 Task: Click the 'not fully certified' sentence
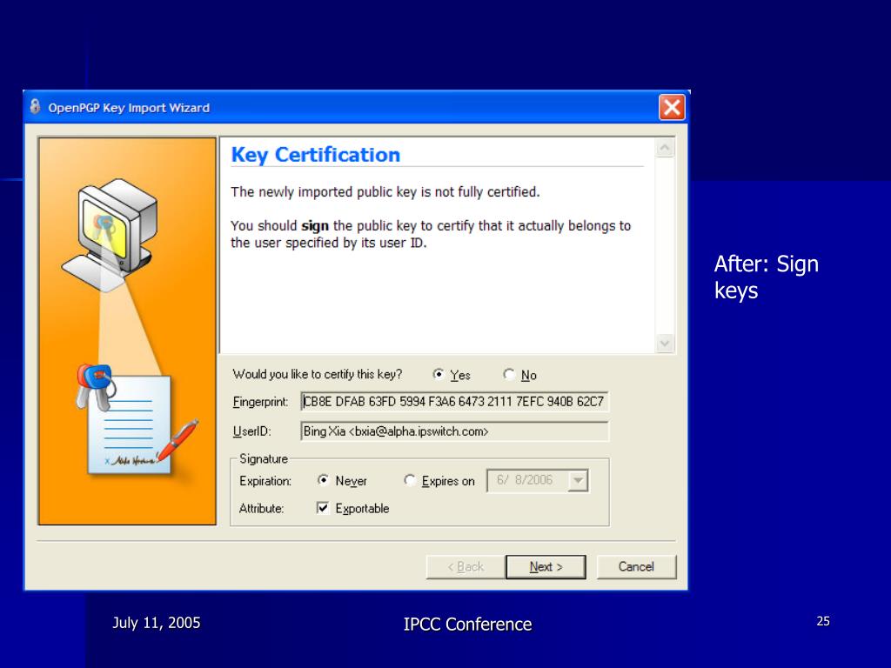tap(385, 192)
